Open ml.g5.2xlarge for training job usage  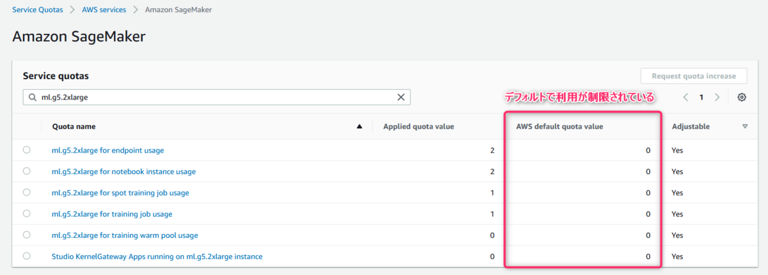(111, 214)
